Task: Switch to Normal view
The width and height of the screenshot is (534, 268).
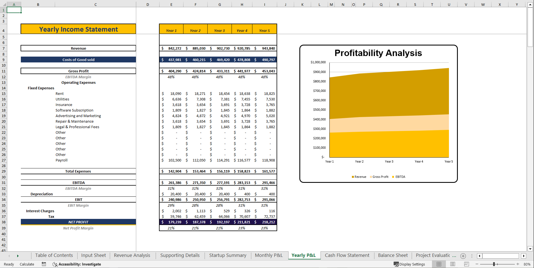Action: point(439,264)
